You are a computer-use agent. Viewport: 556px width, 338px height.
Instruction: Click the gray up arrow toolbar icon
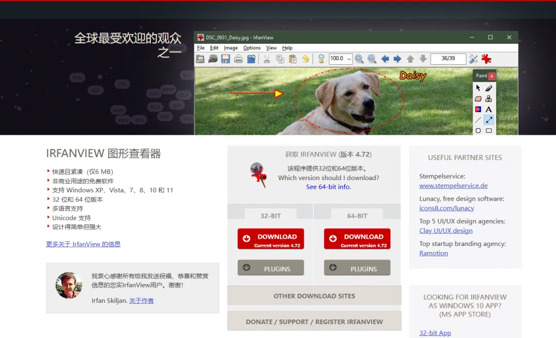coord(410,59)
